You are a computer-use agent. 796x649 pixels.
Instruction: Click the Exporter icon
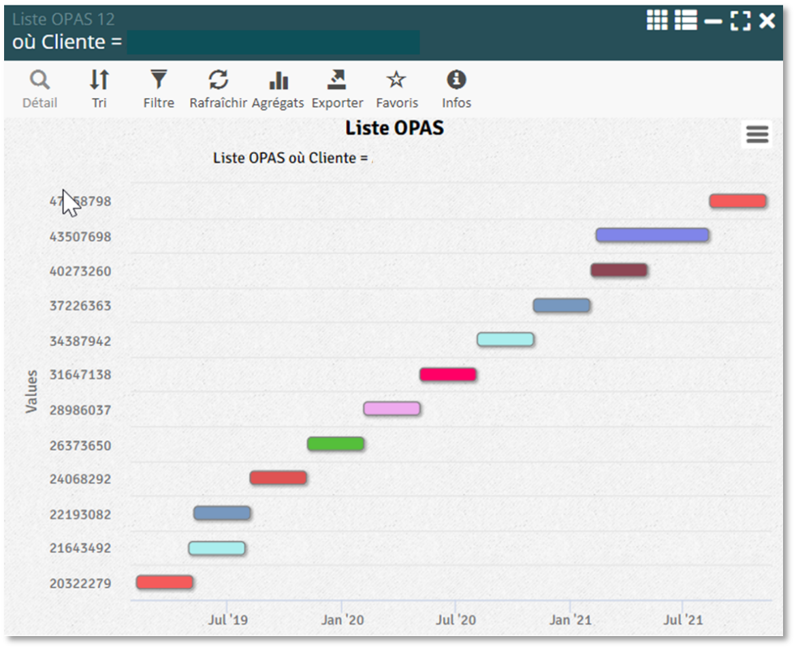pyautogui.click(x=337, y=89)
